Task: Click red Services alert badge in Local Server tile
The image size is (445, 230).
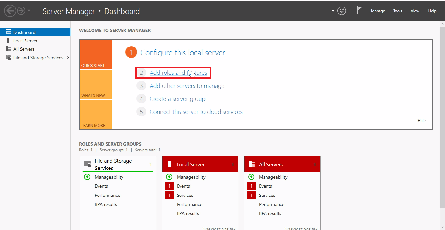Action: coord(169,195)
